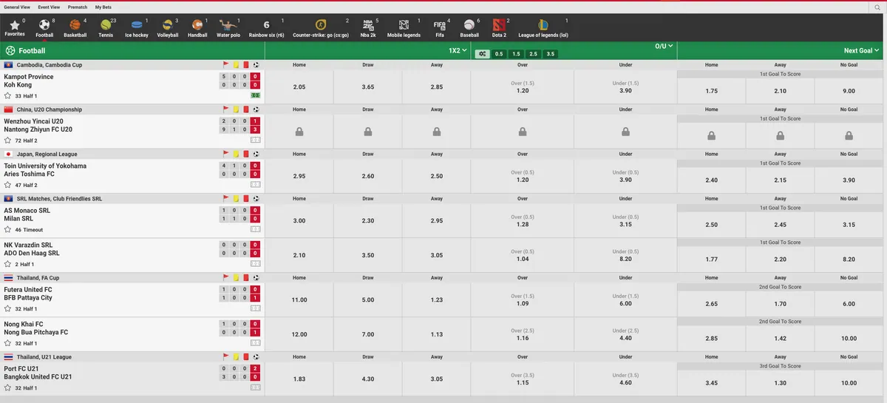Open scoreboard icon for Port FC U21 match
Image resolution: width=887 pixels, height=403 pixels.
255,387
